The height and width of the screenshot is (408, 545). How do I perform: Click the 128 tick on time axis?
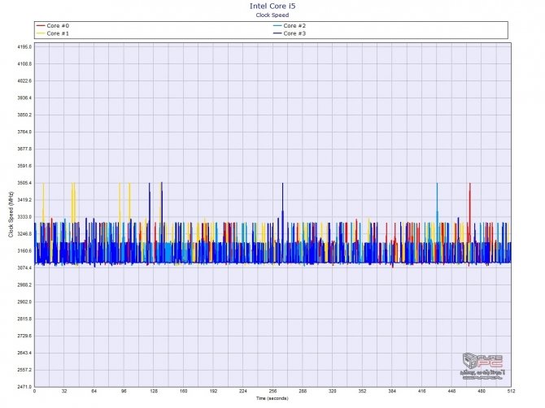pyautogui.click(x=154, y=391)
